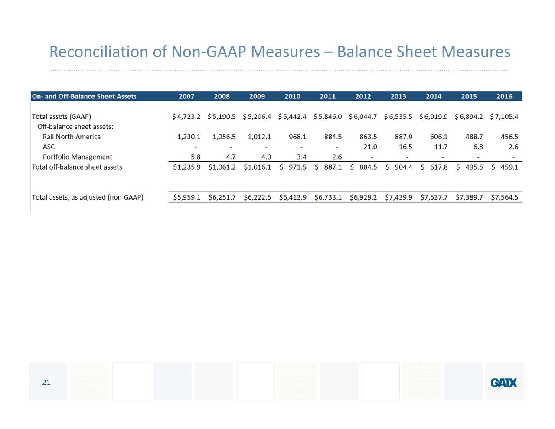Select the 2011 column header
555x429 pixels.
click(328, 96)
